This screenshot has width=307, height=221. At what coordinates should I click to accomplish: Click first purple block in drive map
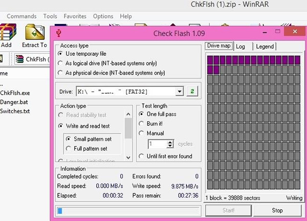pyautogui.click(x=210, y=60)
